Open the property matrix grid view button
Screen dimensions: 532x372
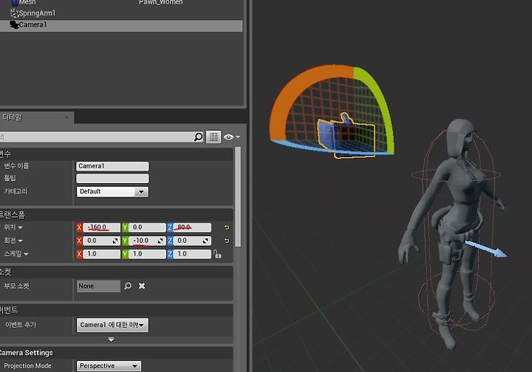(x=214, y=137)
